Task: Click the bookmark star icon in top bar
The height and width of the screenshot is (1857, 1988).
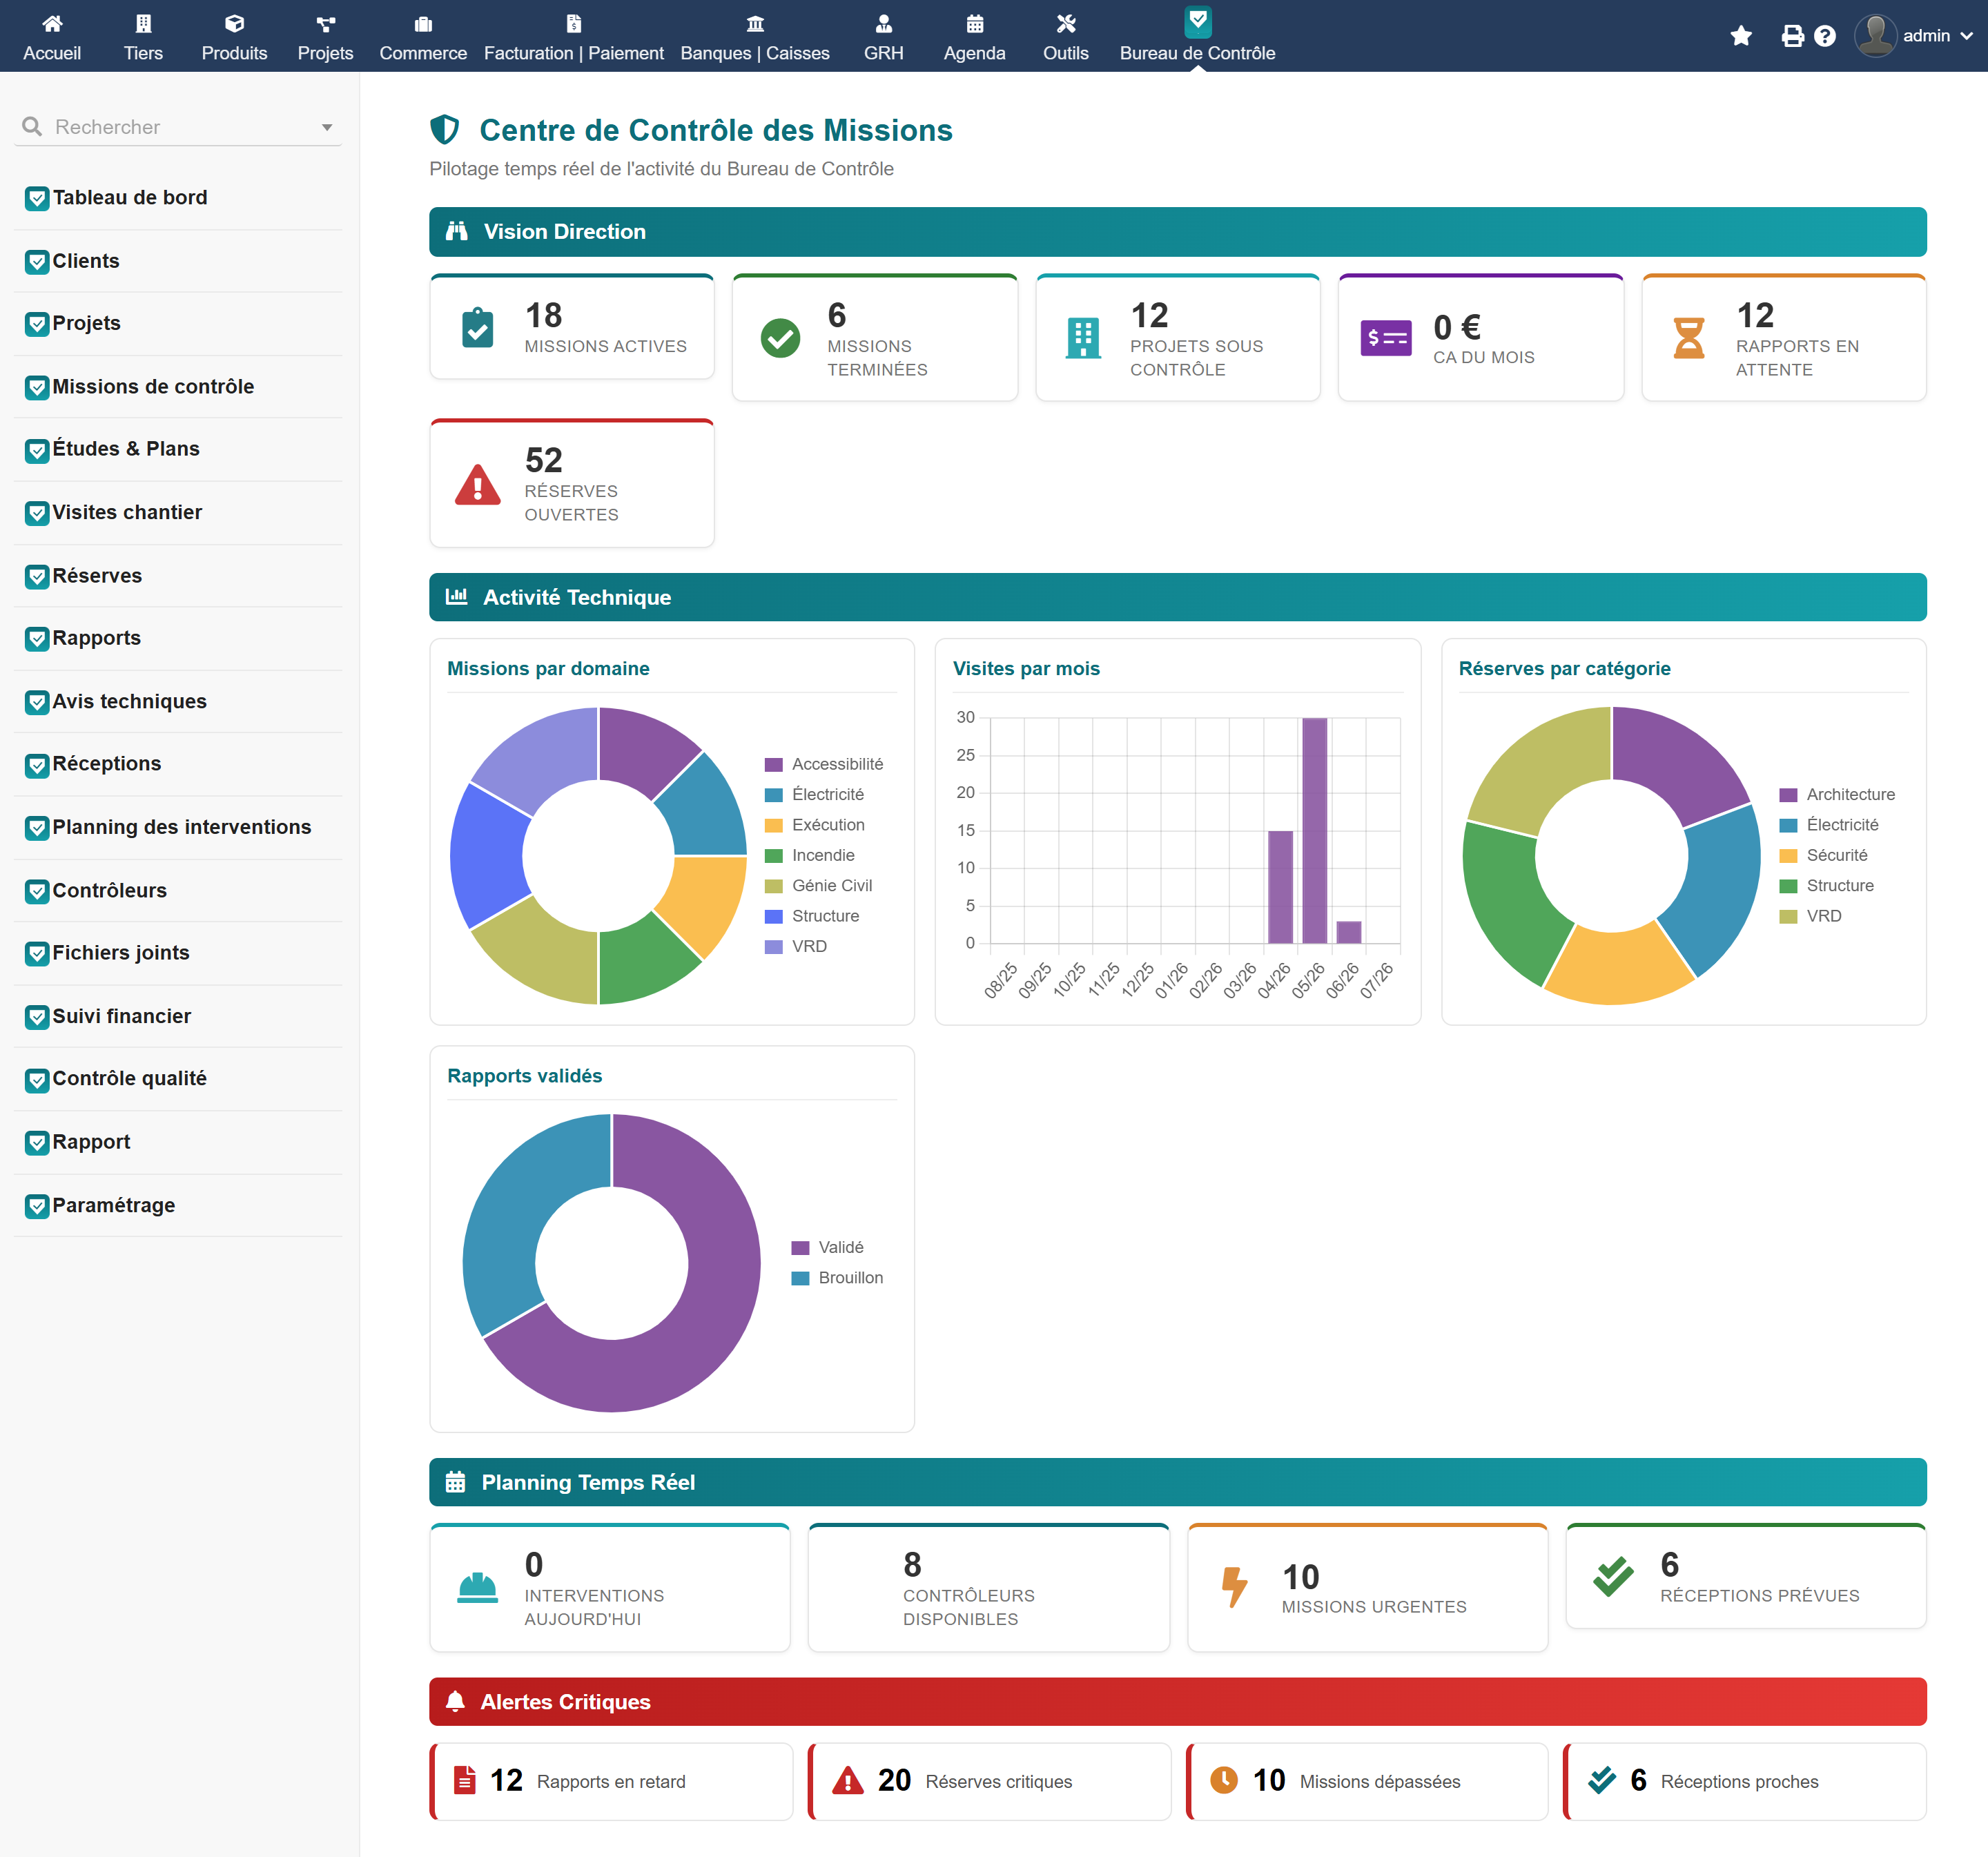Action: 1741,36
